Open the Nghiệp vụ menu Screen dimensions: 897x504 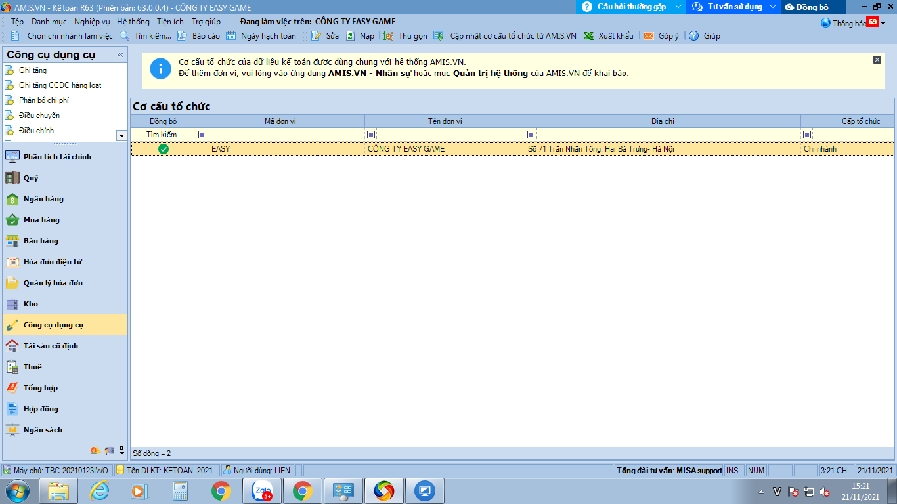(92, 22)
